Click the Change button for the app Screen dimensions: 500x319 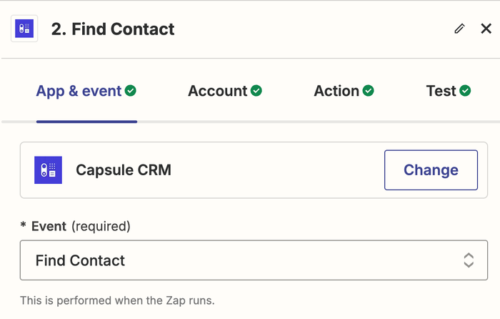coord(431,170)
